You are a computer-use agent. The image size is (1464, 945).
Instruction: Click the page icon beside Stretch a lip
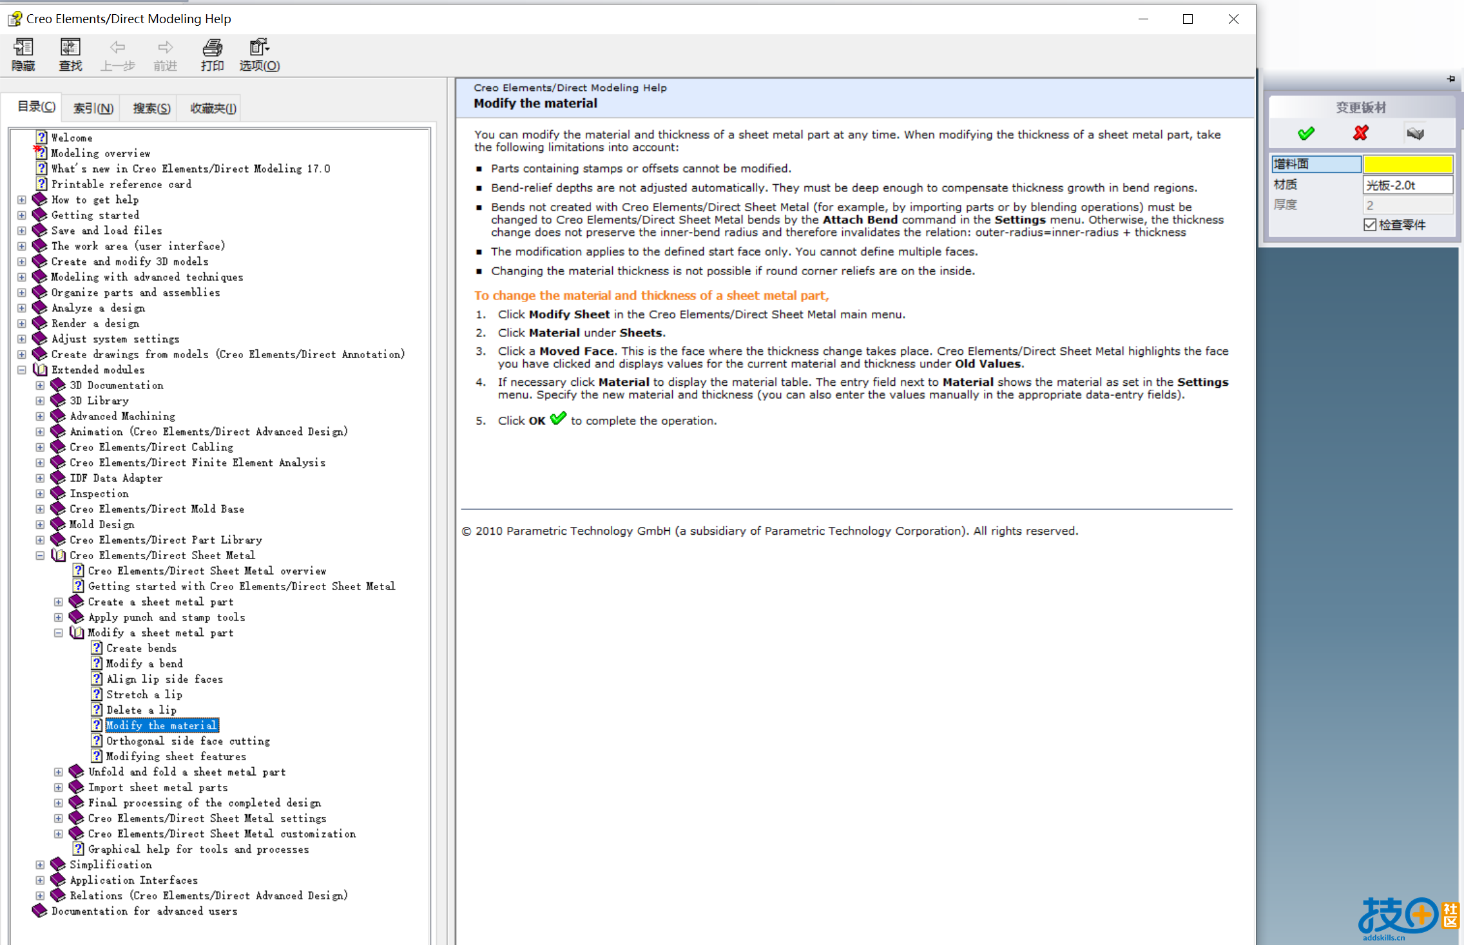97,694
